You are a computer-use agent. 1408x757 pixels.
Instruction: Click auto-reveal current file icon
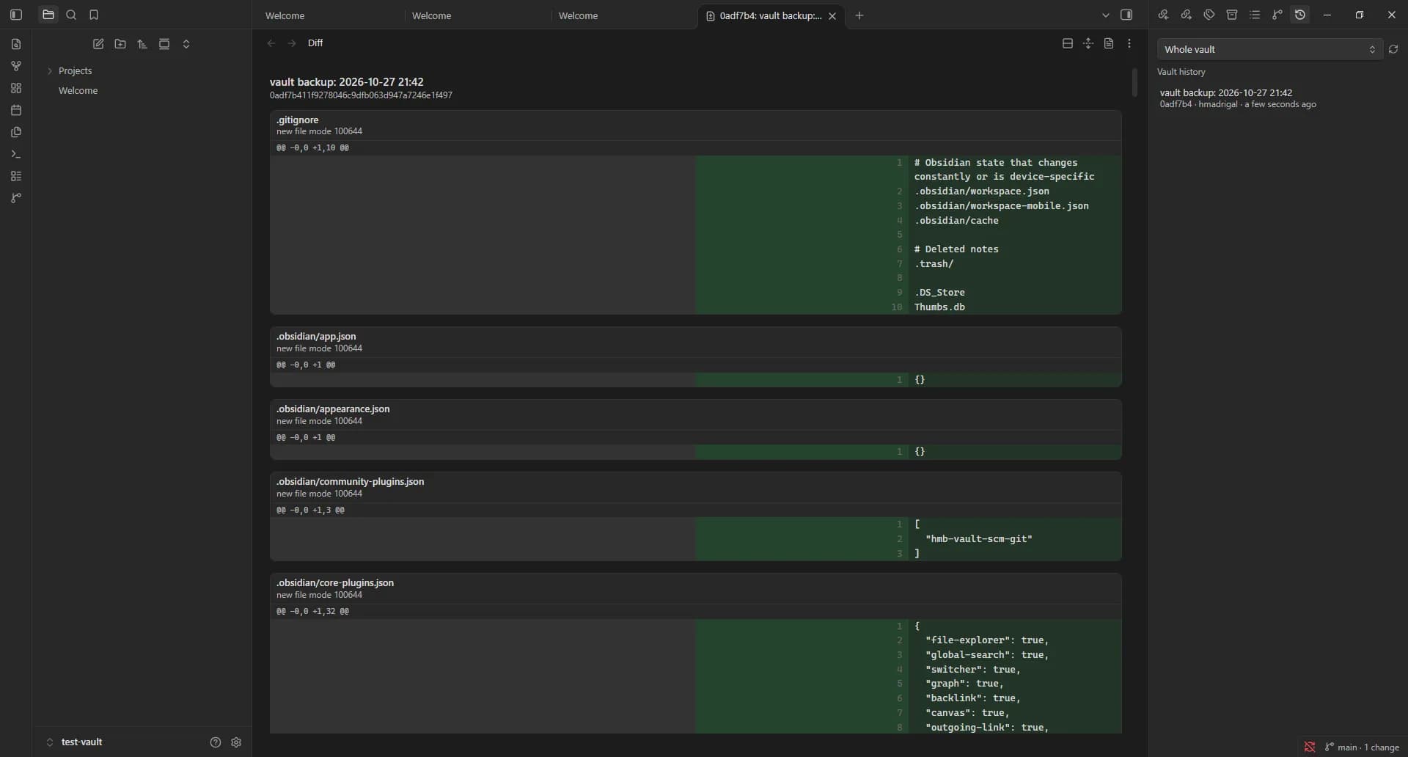click(x=164, y=44)
